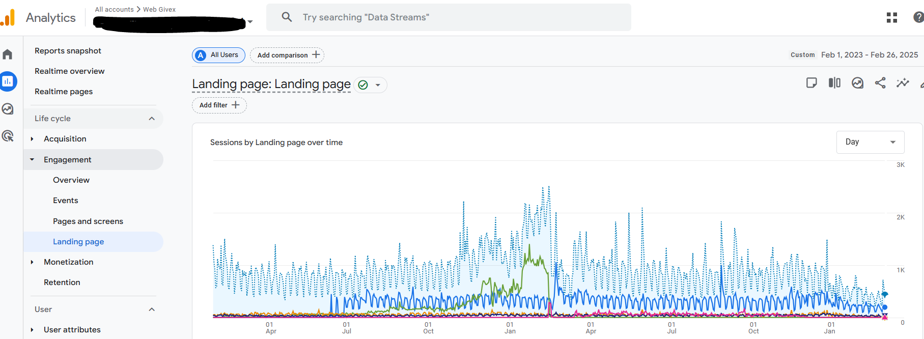Open the Advertising icon in left rail
924x339 pixels.
tap(8, 136)
